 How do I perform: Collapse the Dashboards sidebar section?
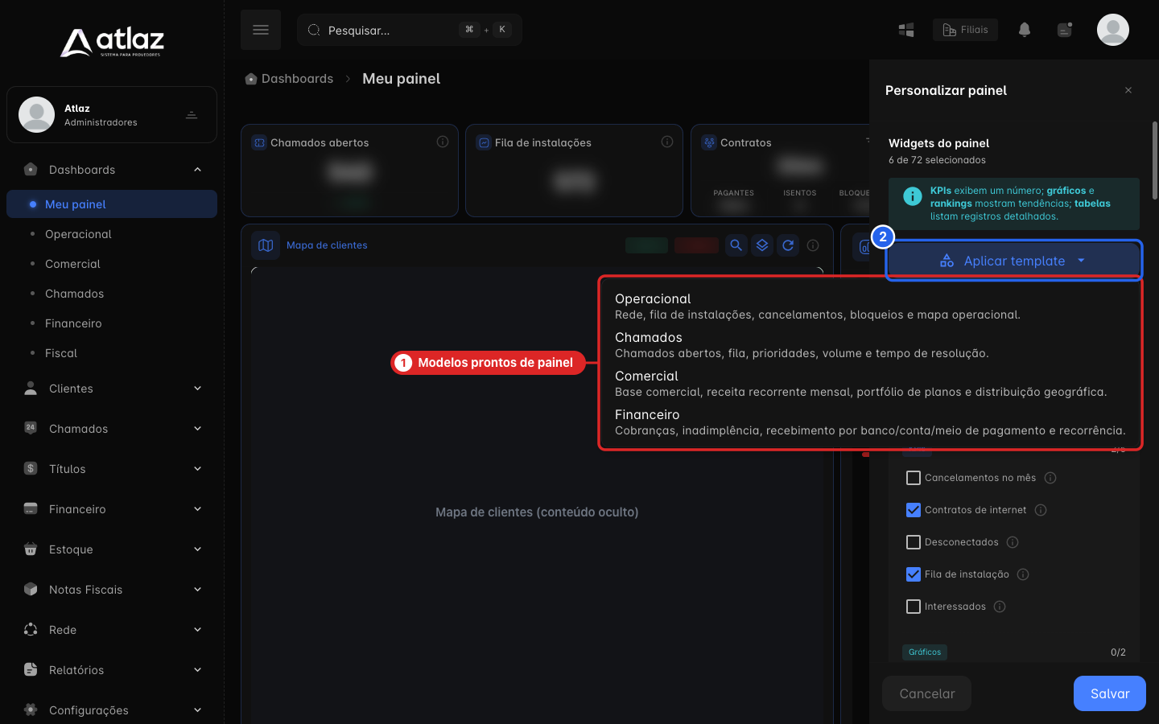(x=112, y=170)
